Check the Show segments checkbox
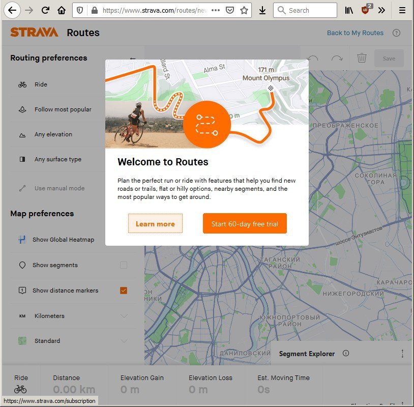Viewport: 414px width, 407px height. 124,265
